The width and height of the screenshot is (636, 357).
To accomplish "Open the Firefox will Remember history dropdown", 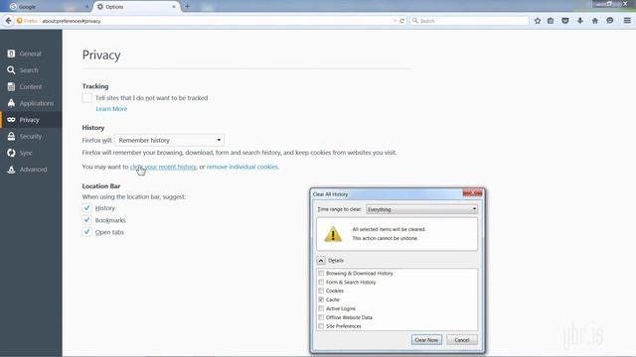I will (170, 140).
